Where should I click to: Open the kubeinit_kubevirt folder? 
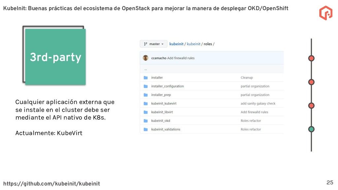coord(164,103)
